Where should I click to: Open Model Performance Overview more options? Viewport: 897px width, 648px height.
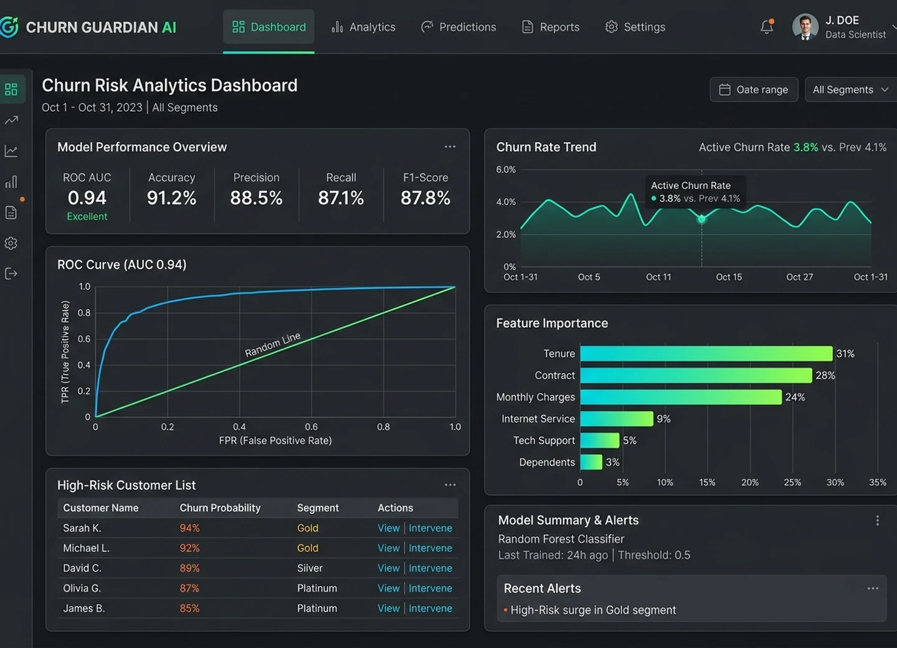pos(450,146)
